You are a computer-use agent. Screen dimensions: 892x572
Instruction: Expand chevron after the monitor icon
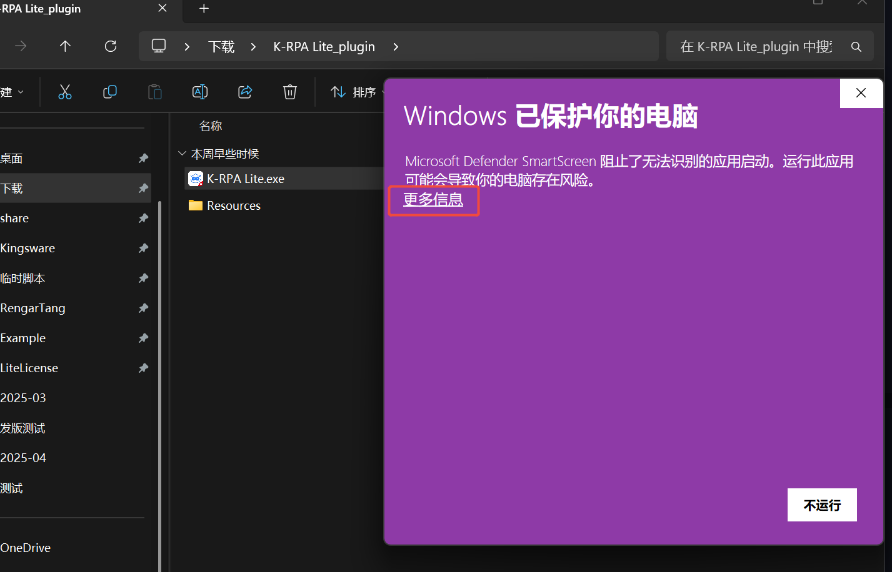pyautogui.click(x=187, y=47)
